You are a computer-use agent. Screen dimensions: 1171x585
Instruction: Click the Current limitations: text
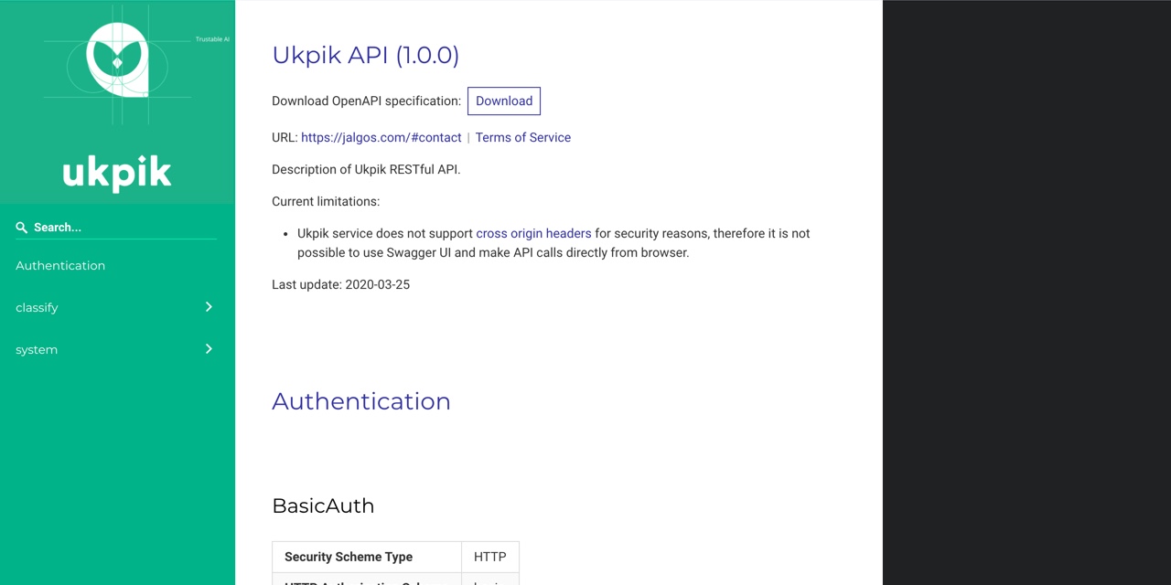pos(326,202)
